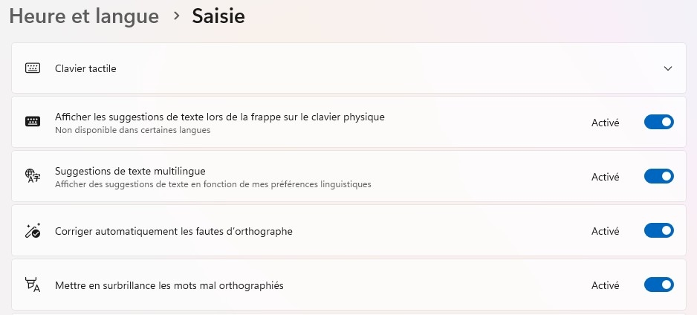Screen dimensions: 697x315
Task: Click the breadcrumb arrow before Saisie
Action: [x=175, y=16]
